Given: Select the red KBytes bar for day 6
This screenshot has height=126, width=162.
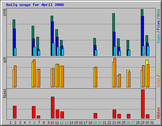Looking at the screenshot, I should pos(34,112).
